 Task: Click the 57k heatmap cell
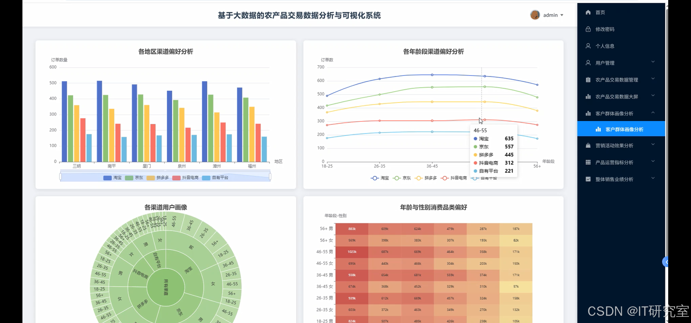[x=516, y=287]
